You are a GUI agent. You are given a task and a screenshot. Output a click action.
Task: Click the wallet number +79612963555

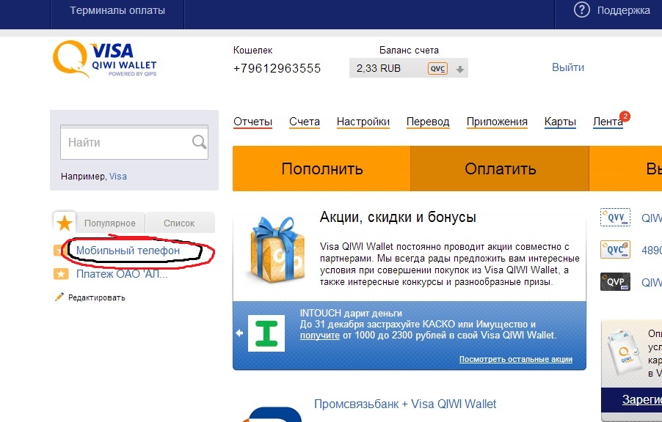(x=277, y=68)
